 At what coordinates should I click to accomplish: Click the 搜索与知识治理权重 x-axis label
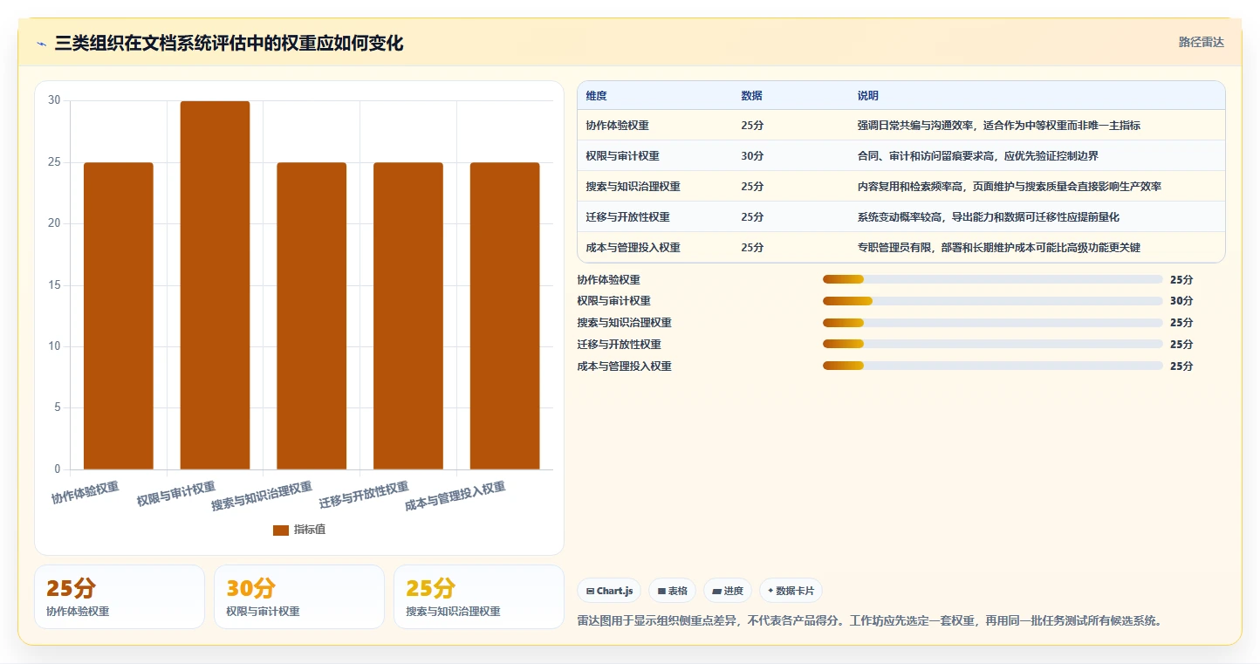[262, 496]
